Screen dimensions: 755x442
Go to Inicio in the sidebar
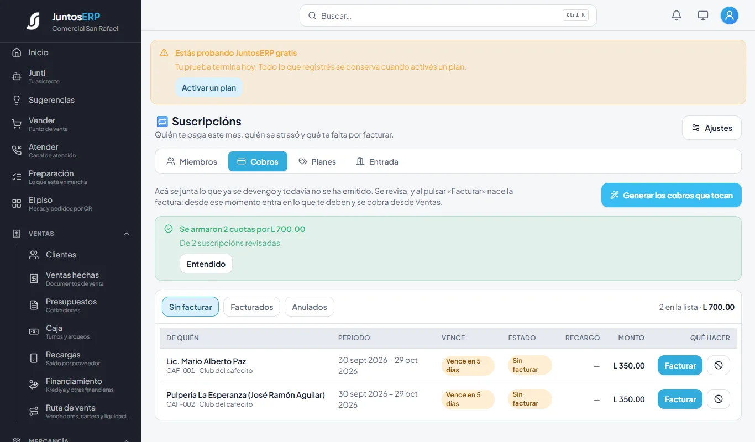click(71, 52)
